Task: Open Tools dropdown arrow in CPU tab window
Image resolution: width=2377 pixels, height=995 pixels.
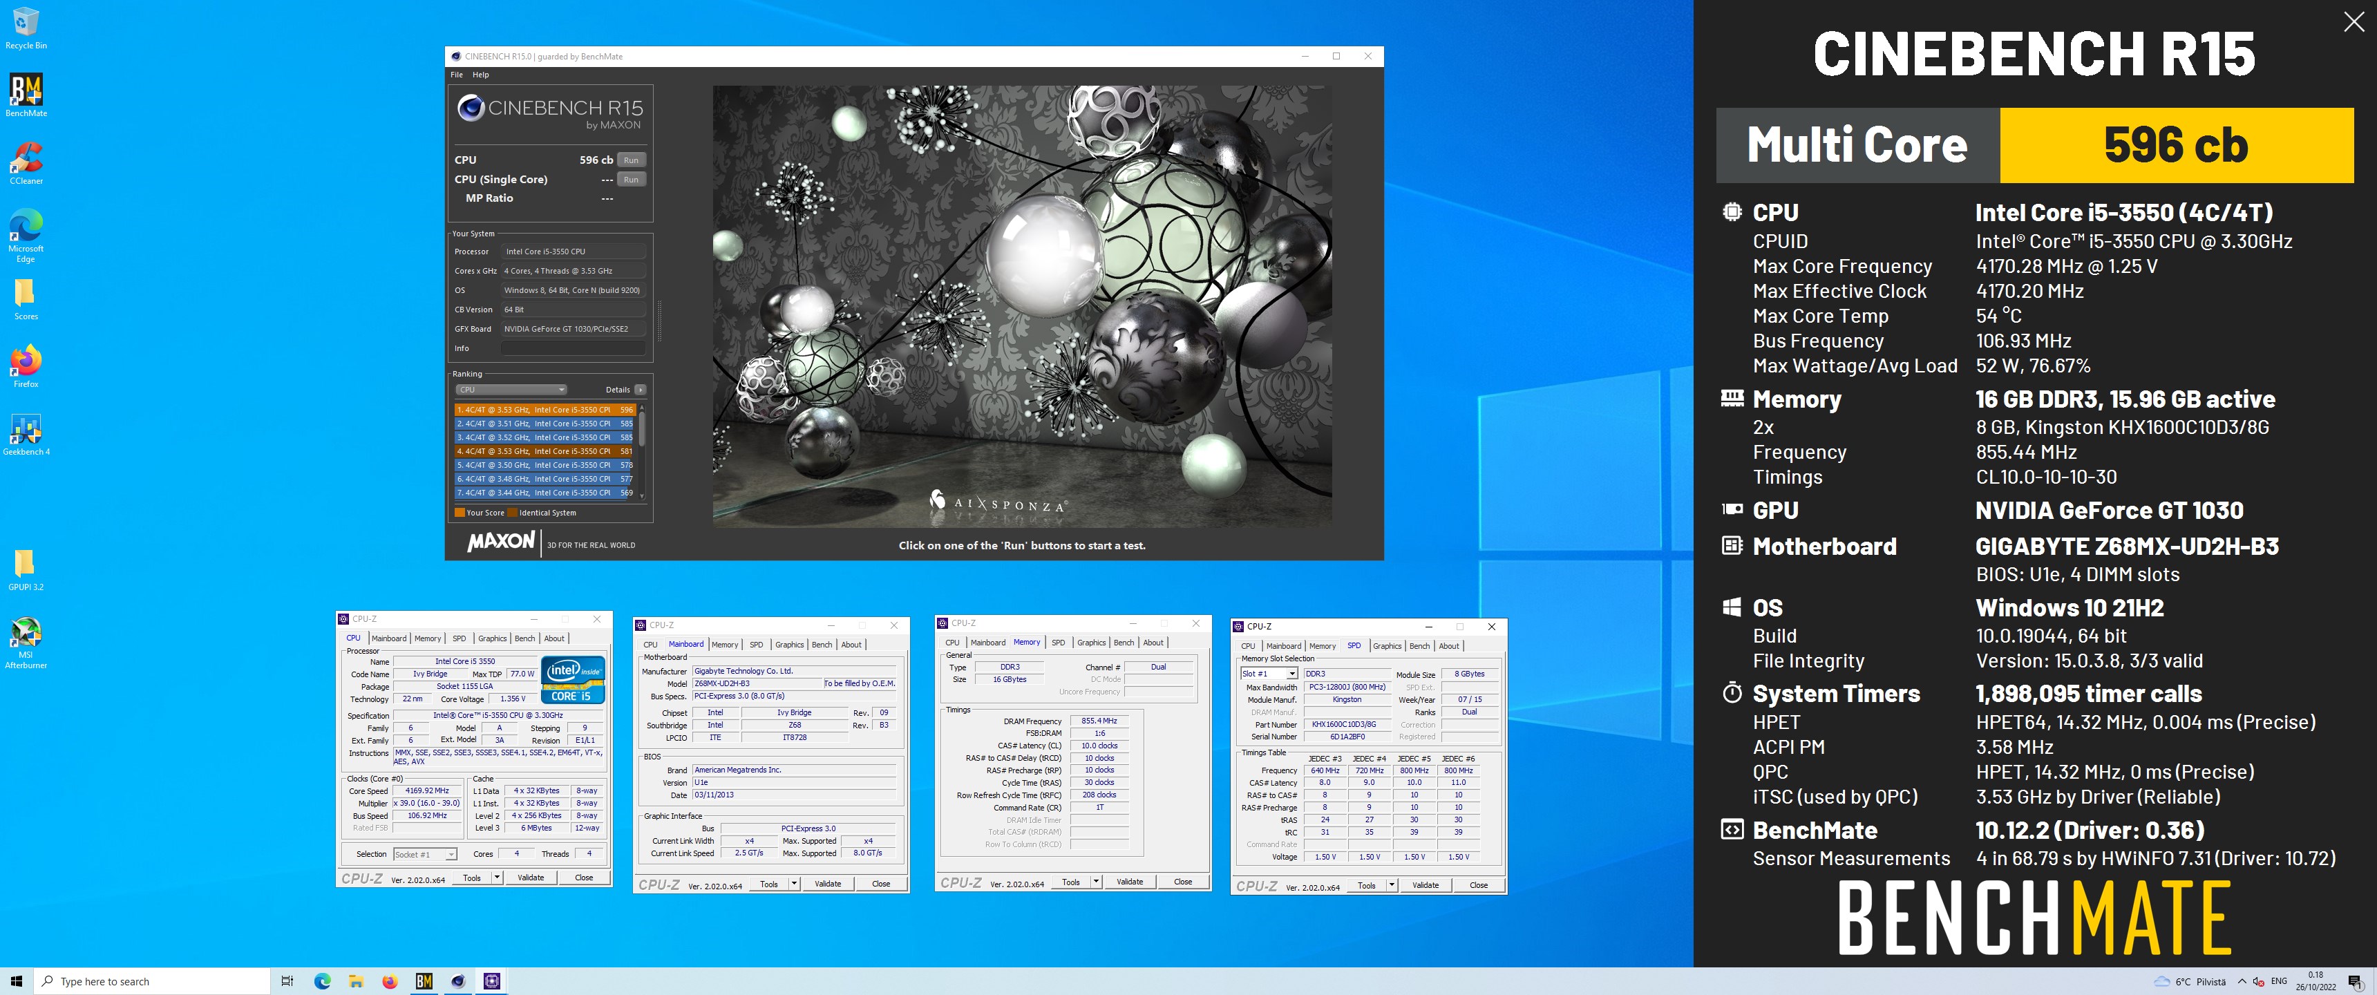Action: (x=496, y=878)
